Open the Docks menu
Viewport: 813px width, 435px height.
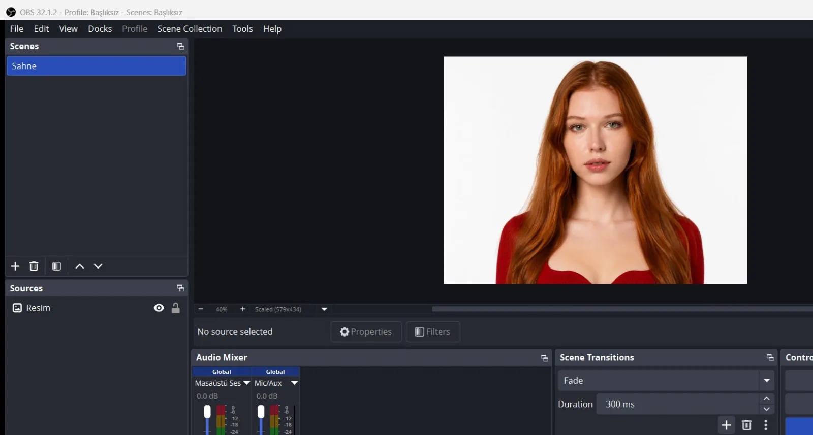[x=100, y=29]
